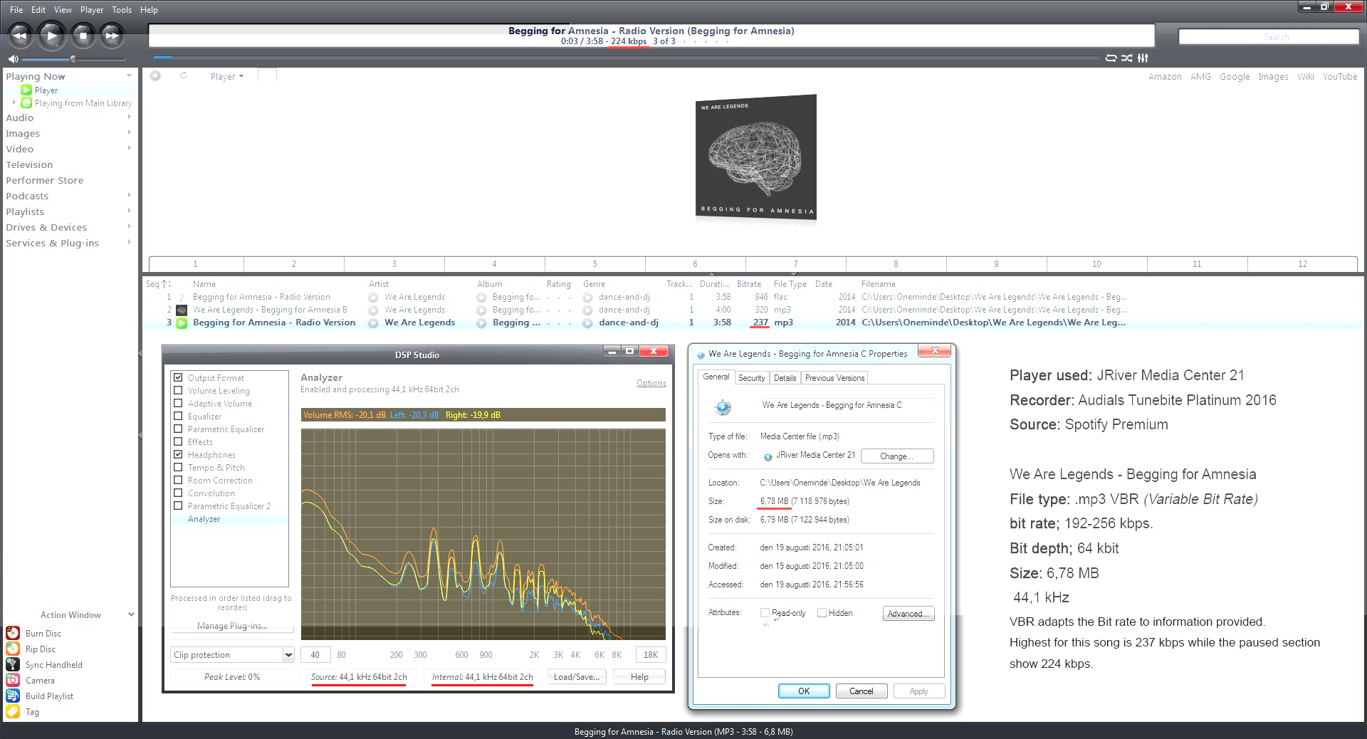
Task: Open the Clip protection dropdown
Action: tap(288, 655)
